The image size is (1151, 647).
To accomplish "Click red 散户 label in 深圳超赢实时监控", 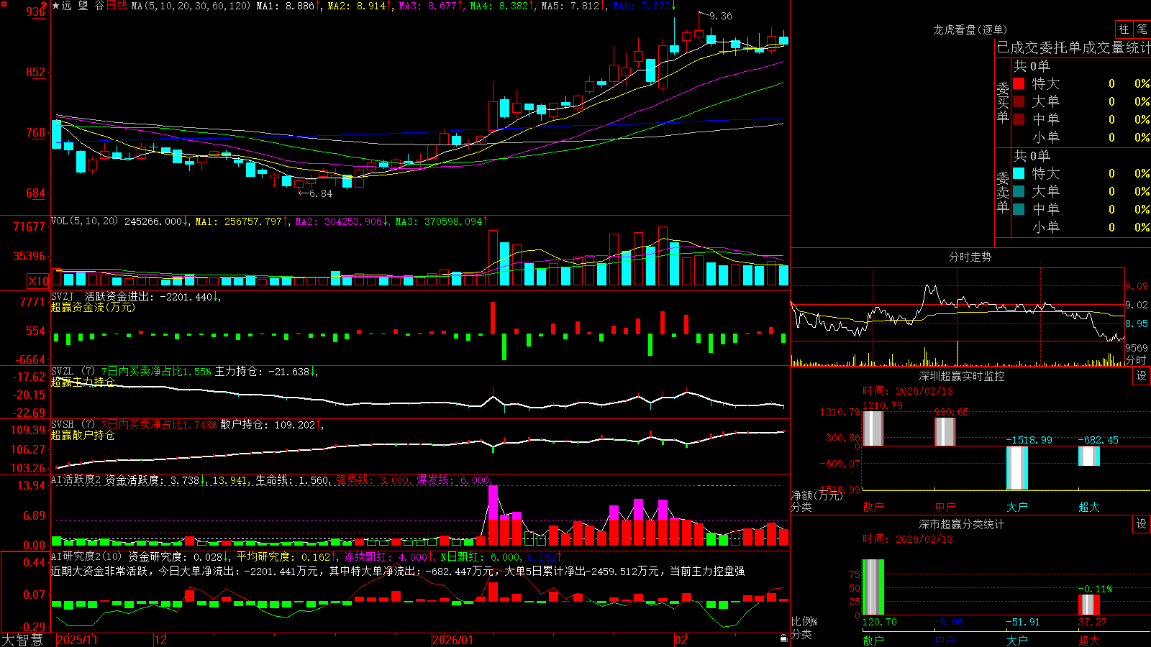I will [x=873, y=507].
